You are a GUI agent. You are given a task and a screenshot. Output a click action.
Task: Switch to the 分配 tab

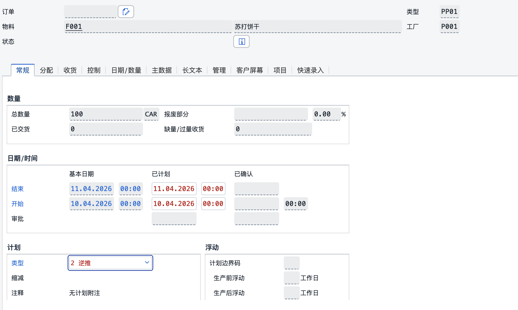coord(46,70)
